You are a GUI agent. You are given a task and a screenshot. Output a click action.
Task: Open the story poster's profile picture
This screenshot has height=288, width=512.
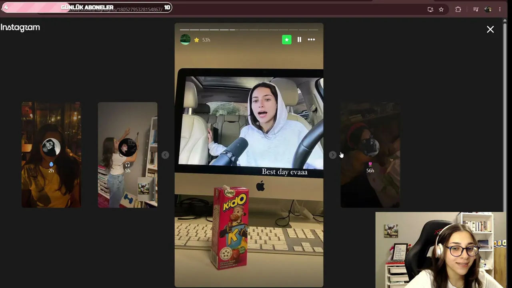185,40
